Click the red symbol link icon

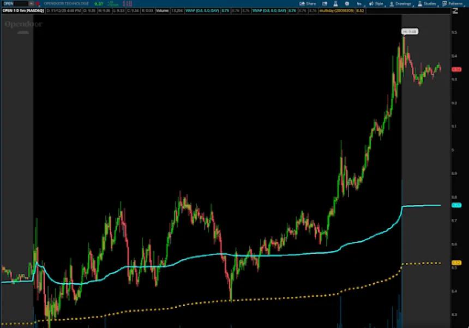[x=38, y=4]
